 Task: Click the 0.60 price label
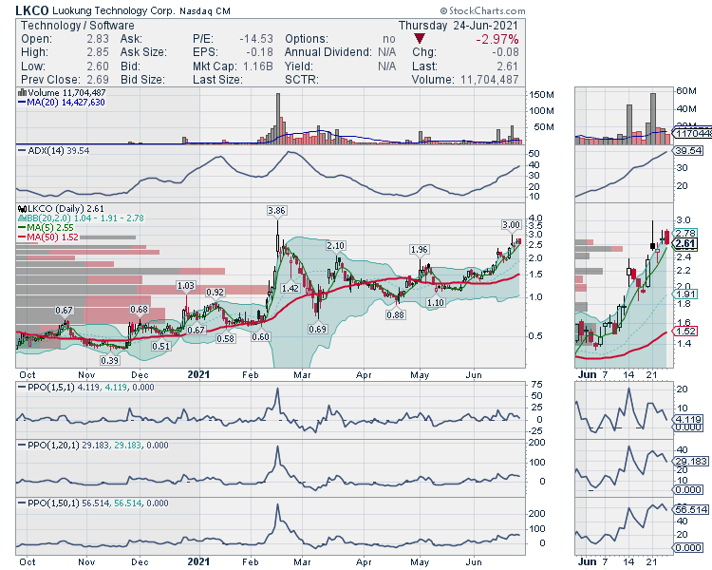click(261, 336)
